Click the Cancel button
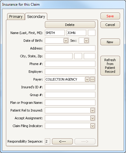 [110, 25]
